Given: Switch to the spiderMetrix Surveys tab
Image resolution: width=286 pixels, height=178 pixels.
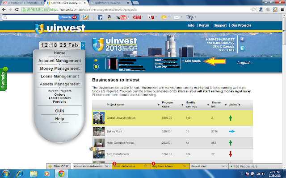Looking at the screenshot, I should (x=110, y=3).
